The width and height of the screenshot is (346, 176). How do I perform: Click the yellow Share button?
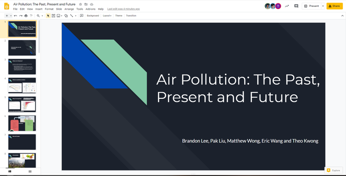point(335,6)
